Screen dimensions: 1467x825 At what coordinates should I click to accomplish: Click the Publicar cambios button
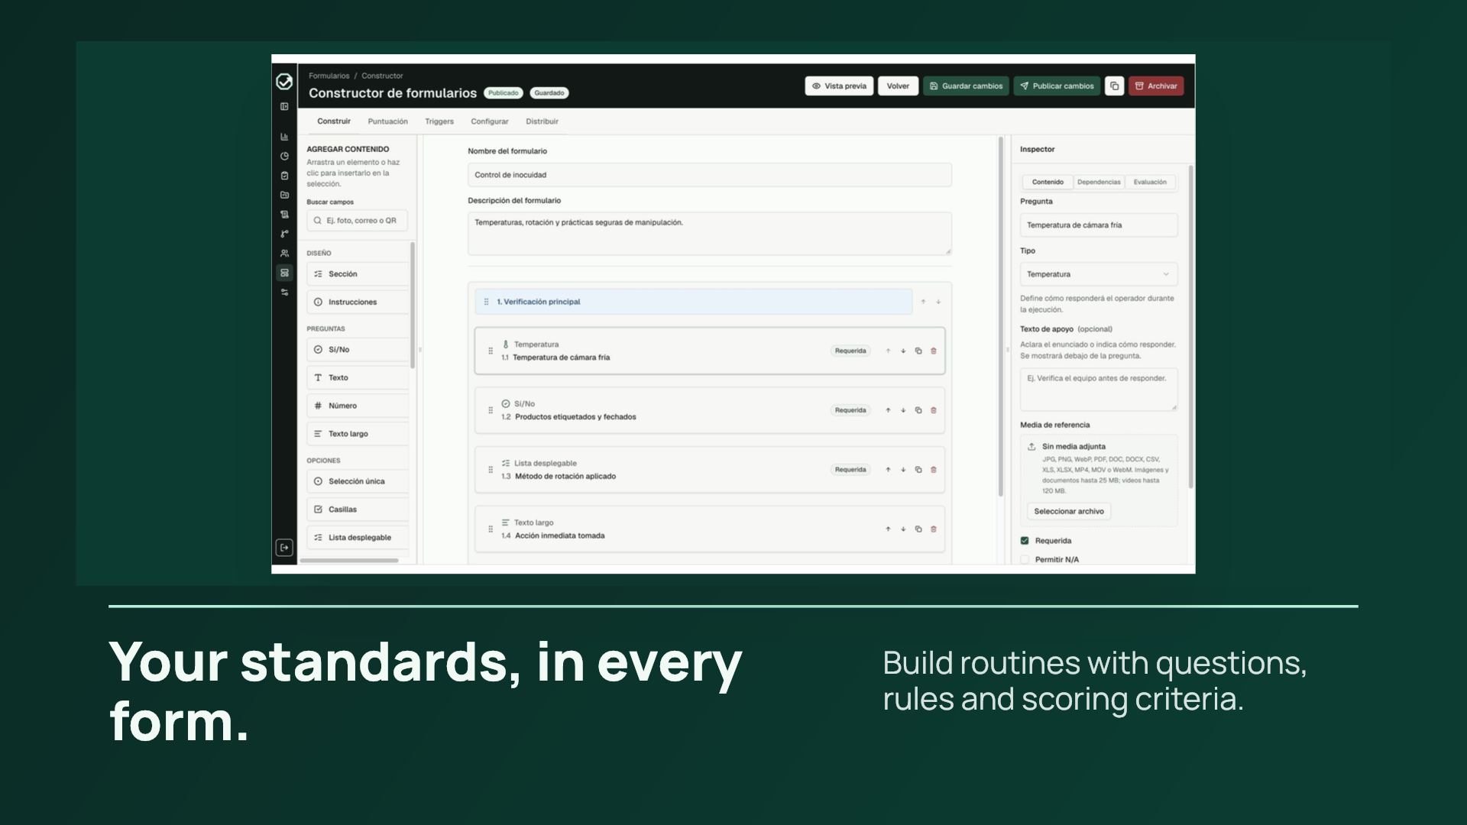click(1057, 86)
